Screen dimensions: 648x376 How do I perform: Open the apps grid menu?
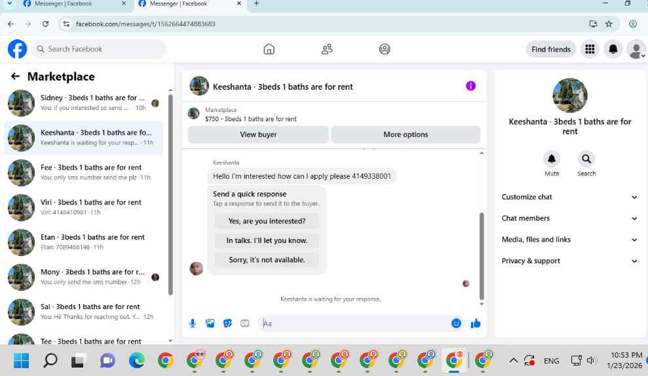[x=590, y=49]
